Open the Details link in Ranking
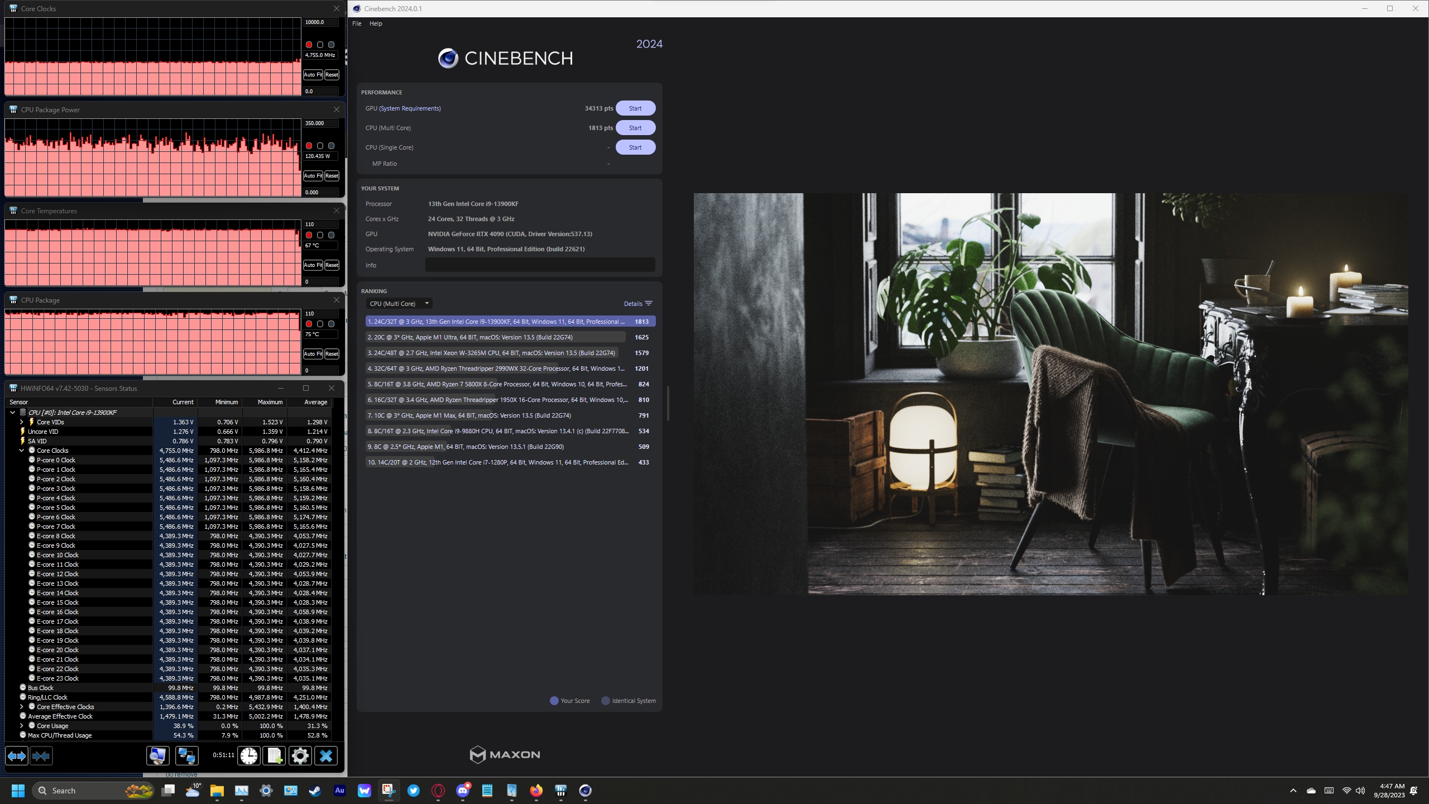1429x804 pixels. [638, 304]
